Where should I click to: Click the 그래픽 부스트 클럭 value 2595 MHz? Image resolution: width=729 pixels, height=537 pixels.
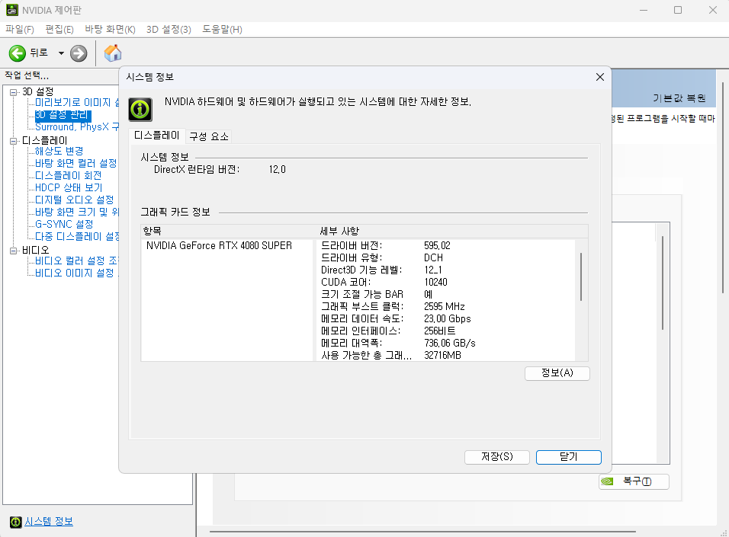[444, 307]
